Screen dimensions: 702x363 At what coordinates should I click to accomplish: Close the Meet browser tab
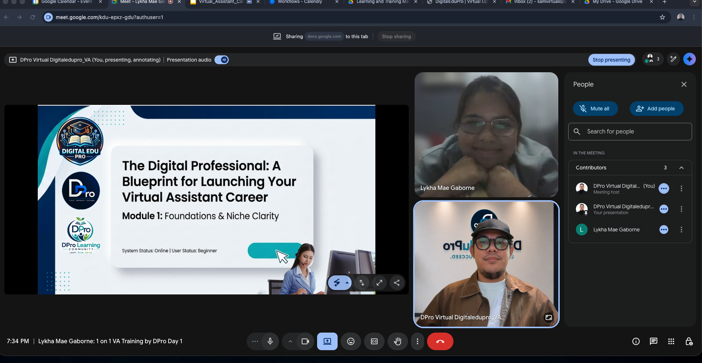(x=179, y=2)
